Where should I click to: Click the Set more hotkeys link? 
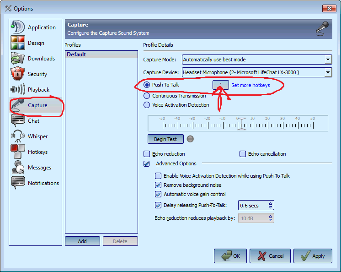click(x=250, y=85)
